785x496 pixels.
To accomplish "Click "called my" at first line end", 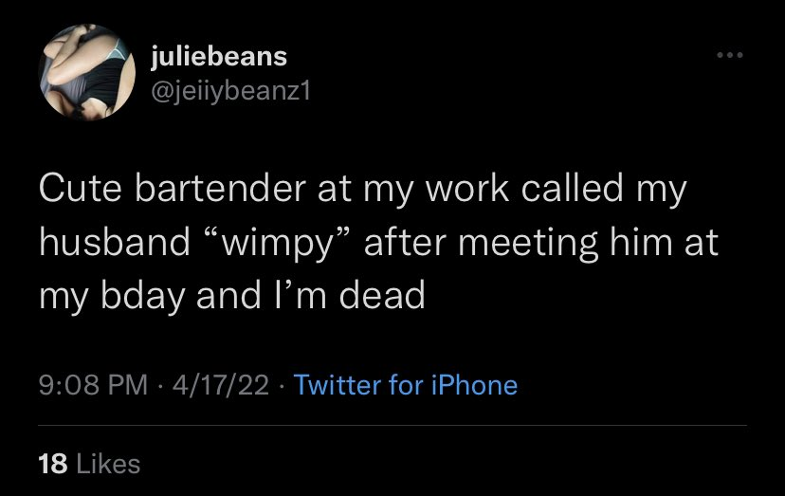I will pyautogui.click(x=604, y=189).
